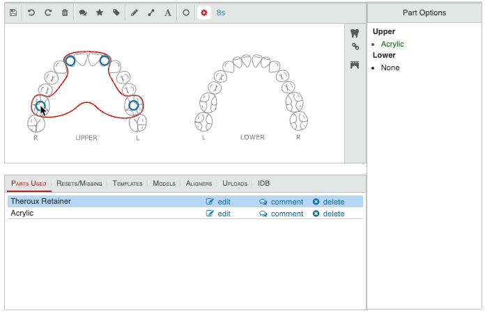Screen dimensions: 485x313
Task: Click the save disk icon
Action: pos(13,13)
